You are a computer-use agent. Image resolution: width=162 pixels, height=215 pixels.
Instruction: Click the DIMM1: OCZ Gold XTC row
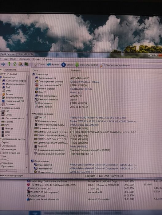coord(86,132)
